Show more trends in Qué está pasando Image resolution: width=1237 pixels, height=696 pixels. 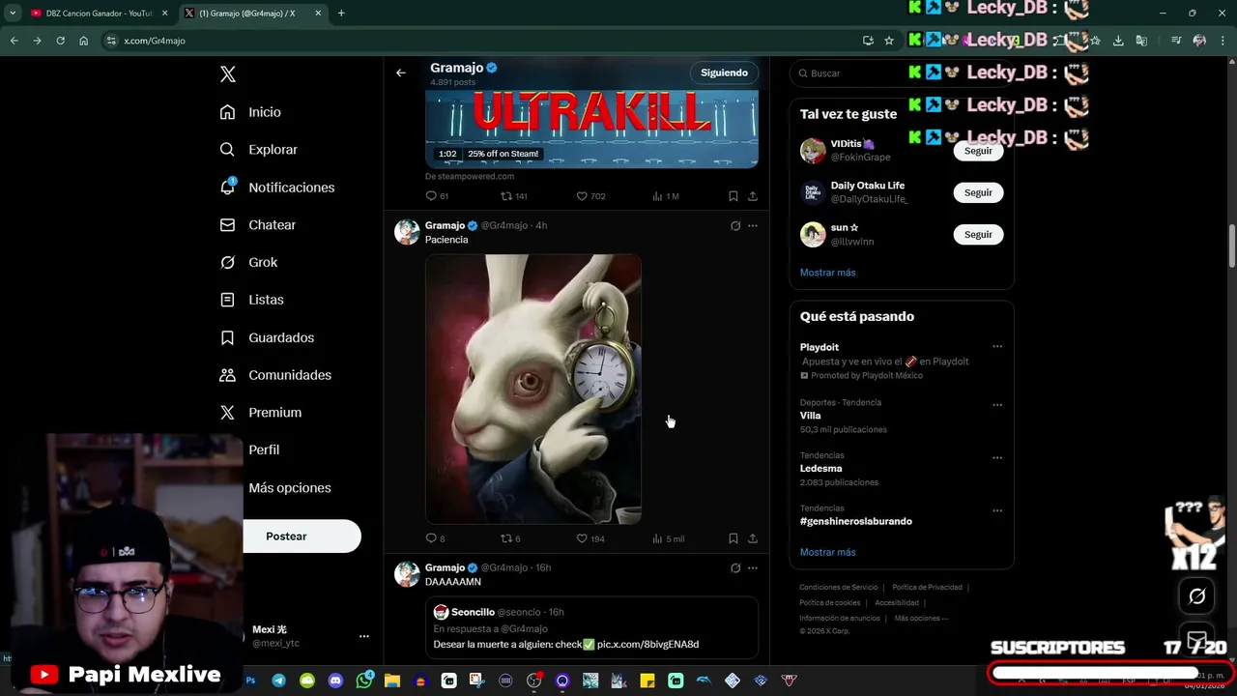click(x=828, y=552)
